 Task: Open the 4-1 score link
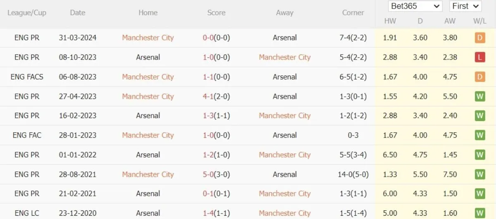tap(208, 96)
